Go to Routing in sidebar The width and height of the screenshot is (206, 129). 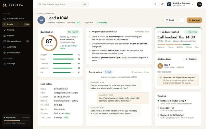(17, 30)
